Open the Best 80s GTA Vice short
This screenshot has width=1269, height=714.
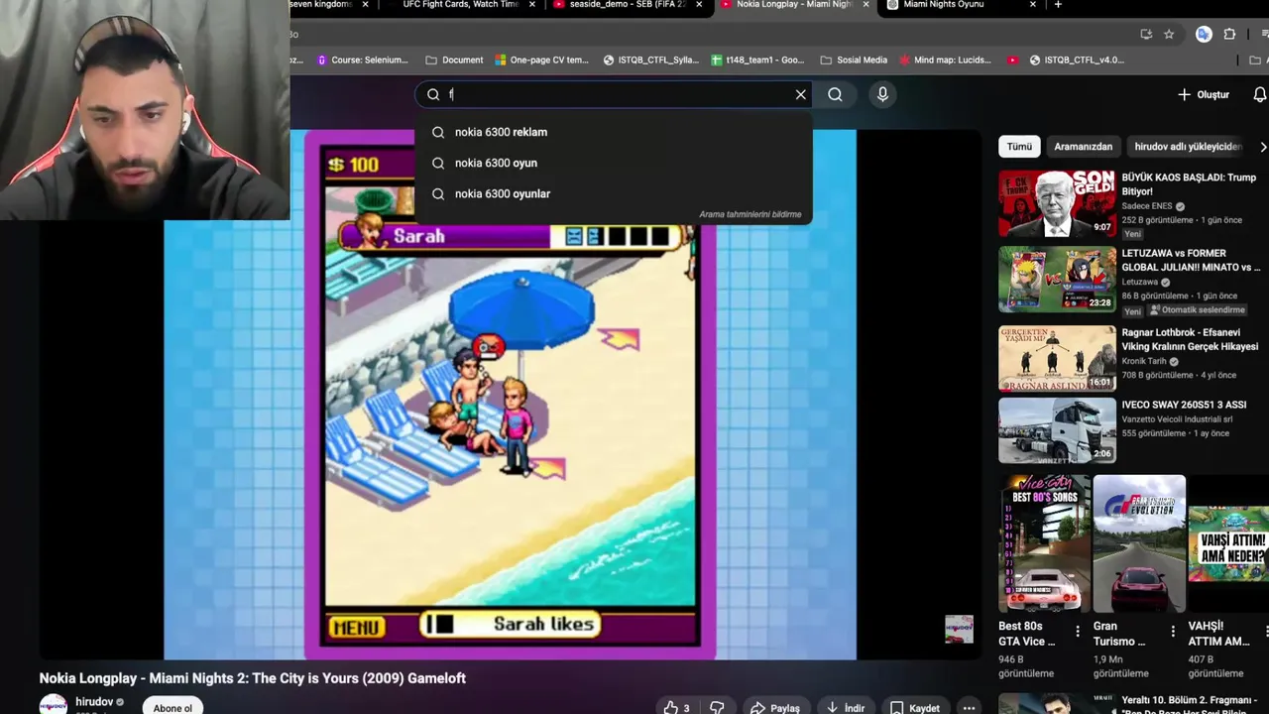pos(1044,543)
